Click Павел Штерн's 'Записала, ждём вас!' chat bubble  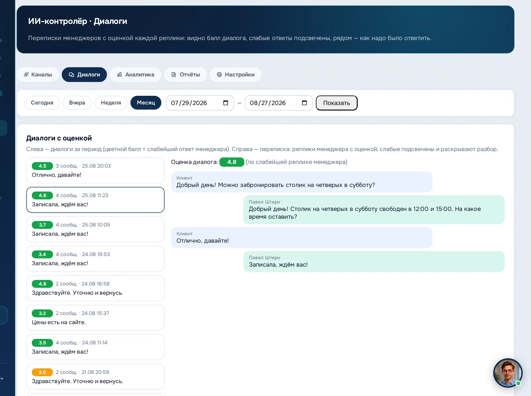[374, 262]
